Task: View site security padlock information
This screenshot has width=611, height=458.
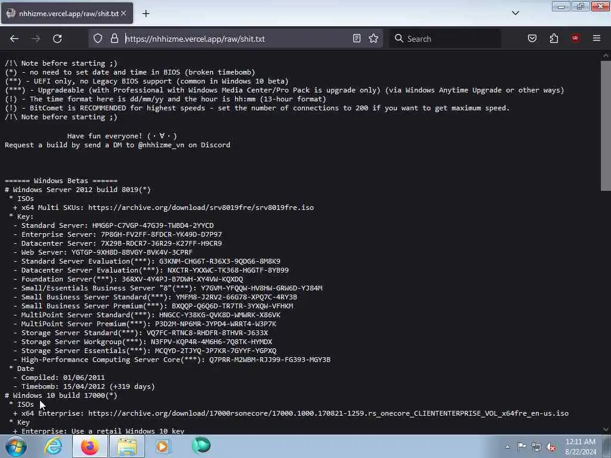Action: pos(114,39)
